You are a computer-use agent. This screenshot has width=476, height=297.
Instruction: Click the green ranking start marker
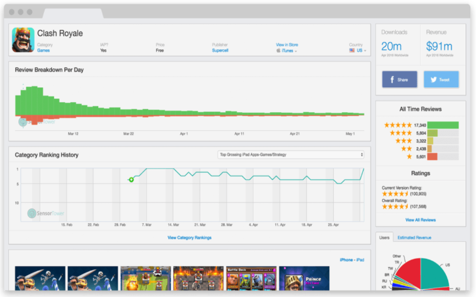click(x=131, y=180)
